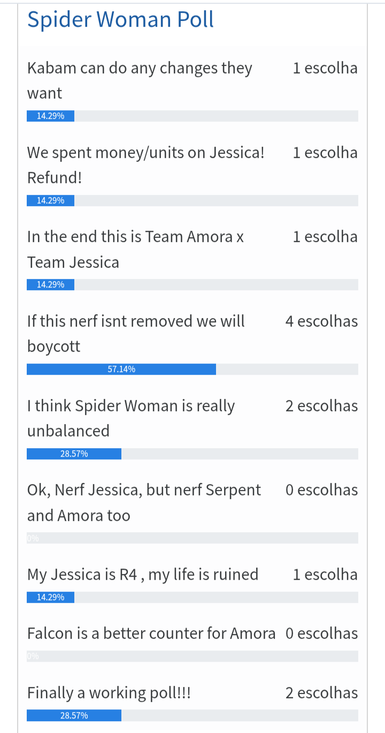Viewport: 385px width, 733px height.
Task: Click "Falcon is a better counter for Amora"
Action: pyautogui.click(x=151, y=633)
